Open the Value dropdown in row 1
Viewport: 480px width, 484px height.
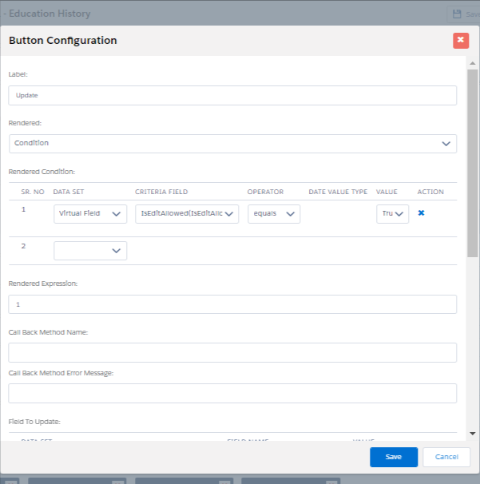(392, 214)
